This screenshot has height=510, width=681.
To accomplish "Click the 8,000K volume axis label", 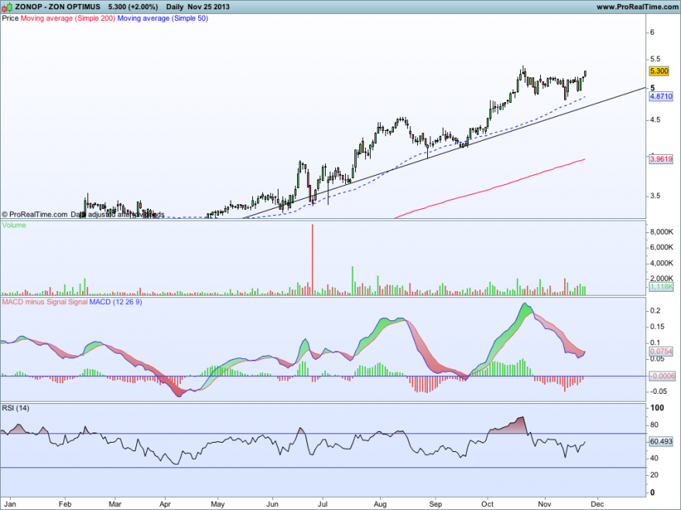I will point(662,232).
